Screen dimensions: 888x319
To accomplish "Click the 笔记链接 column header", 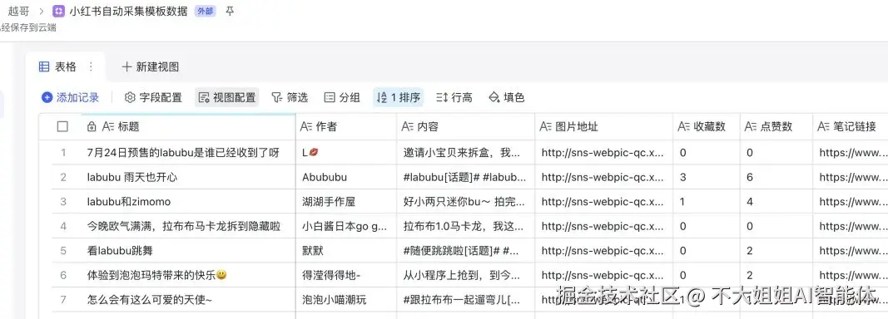I will click(x=851, y=127).
